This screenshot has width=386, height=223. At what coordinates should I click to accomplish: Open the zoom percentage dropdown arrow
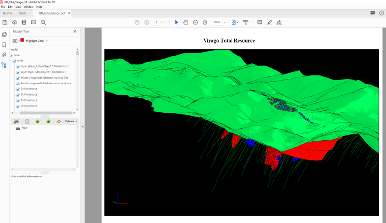click(x=224, y=22)
